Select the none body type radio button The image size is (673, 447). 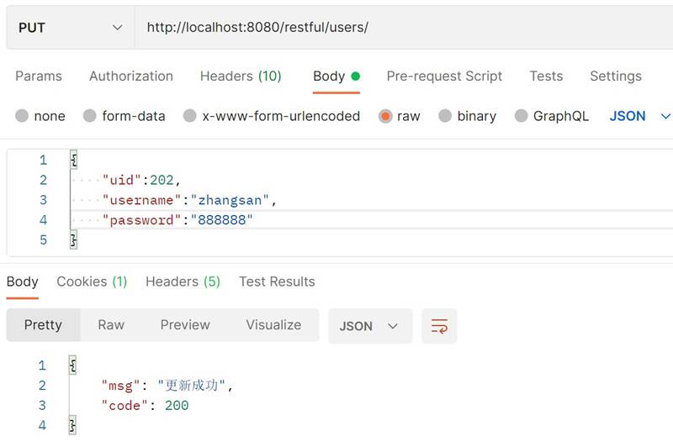point(22,116)
